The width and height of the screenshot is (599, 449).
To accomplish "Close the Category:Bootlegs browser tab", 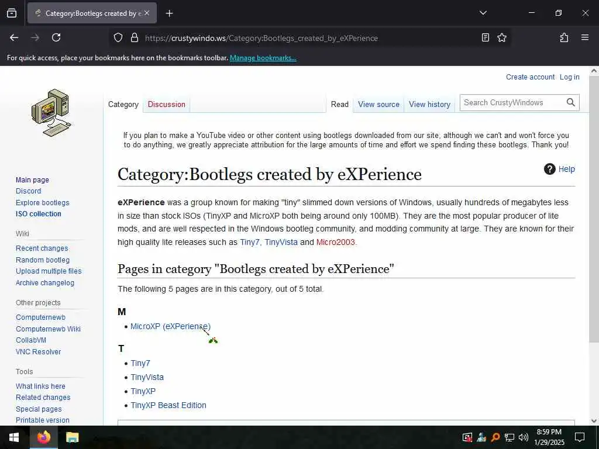I will coord(147,13).
